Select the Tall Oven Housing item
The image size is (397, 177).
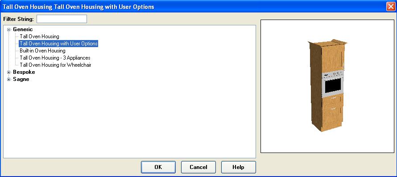[x=39, y=36]
